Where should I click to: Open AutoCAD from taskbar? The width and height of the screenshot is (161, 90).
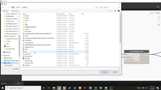[64, 88]
